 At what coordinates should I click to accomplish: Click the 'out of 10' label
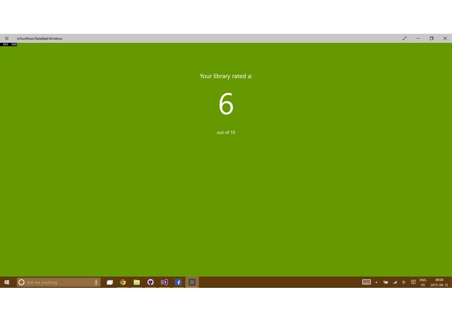[226, 133]
